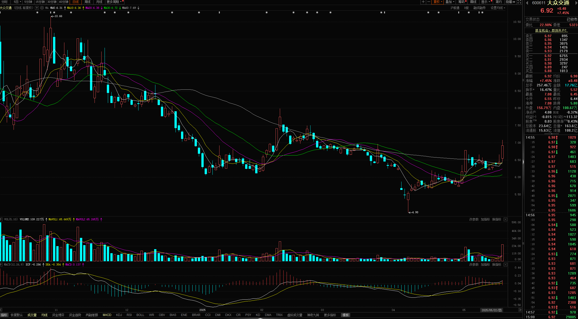Select 神奇九转 indicator

pyautogui.click(x=313, y=315)
